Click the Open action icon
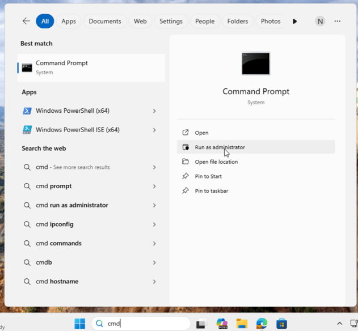The width and height of the screenshot is (358, 331). coord(186,133)
